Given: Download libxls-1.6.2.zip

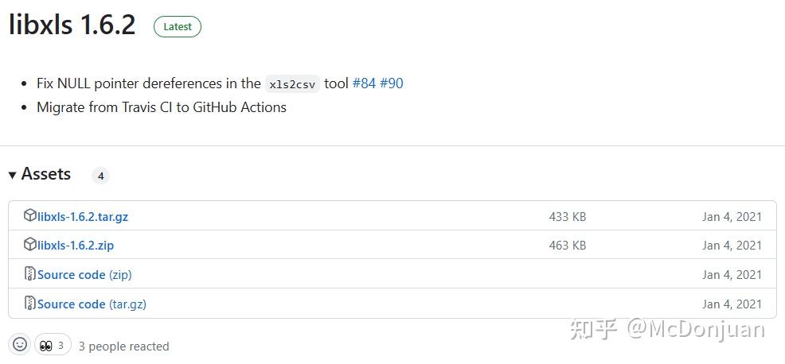Looking at the screenshot, I should 76,246.
